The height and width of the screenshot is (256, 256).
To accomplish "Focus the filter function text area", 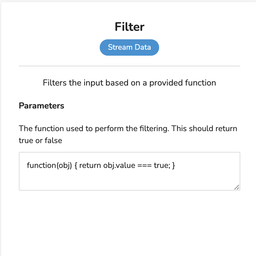I will (130, 171).
